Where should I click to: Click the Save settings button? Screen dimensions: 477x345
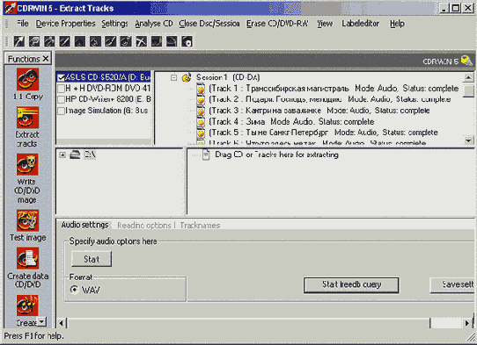click(452, 285)
